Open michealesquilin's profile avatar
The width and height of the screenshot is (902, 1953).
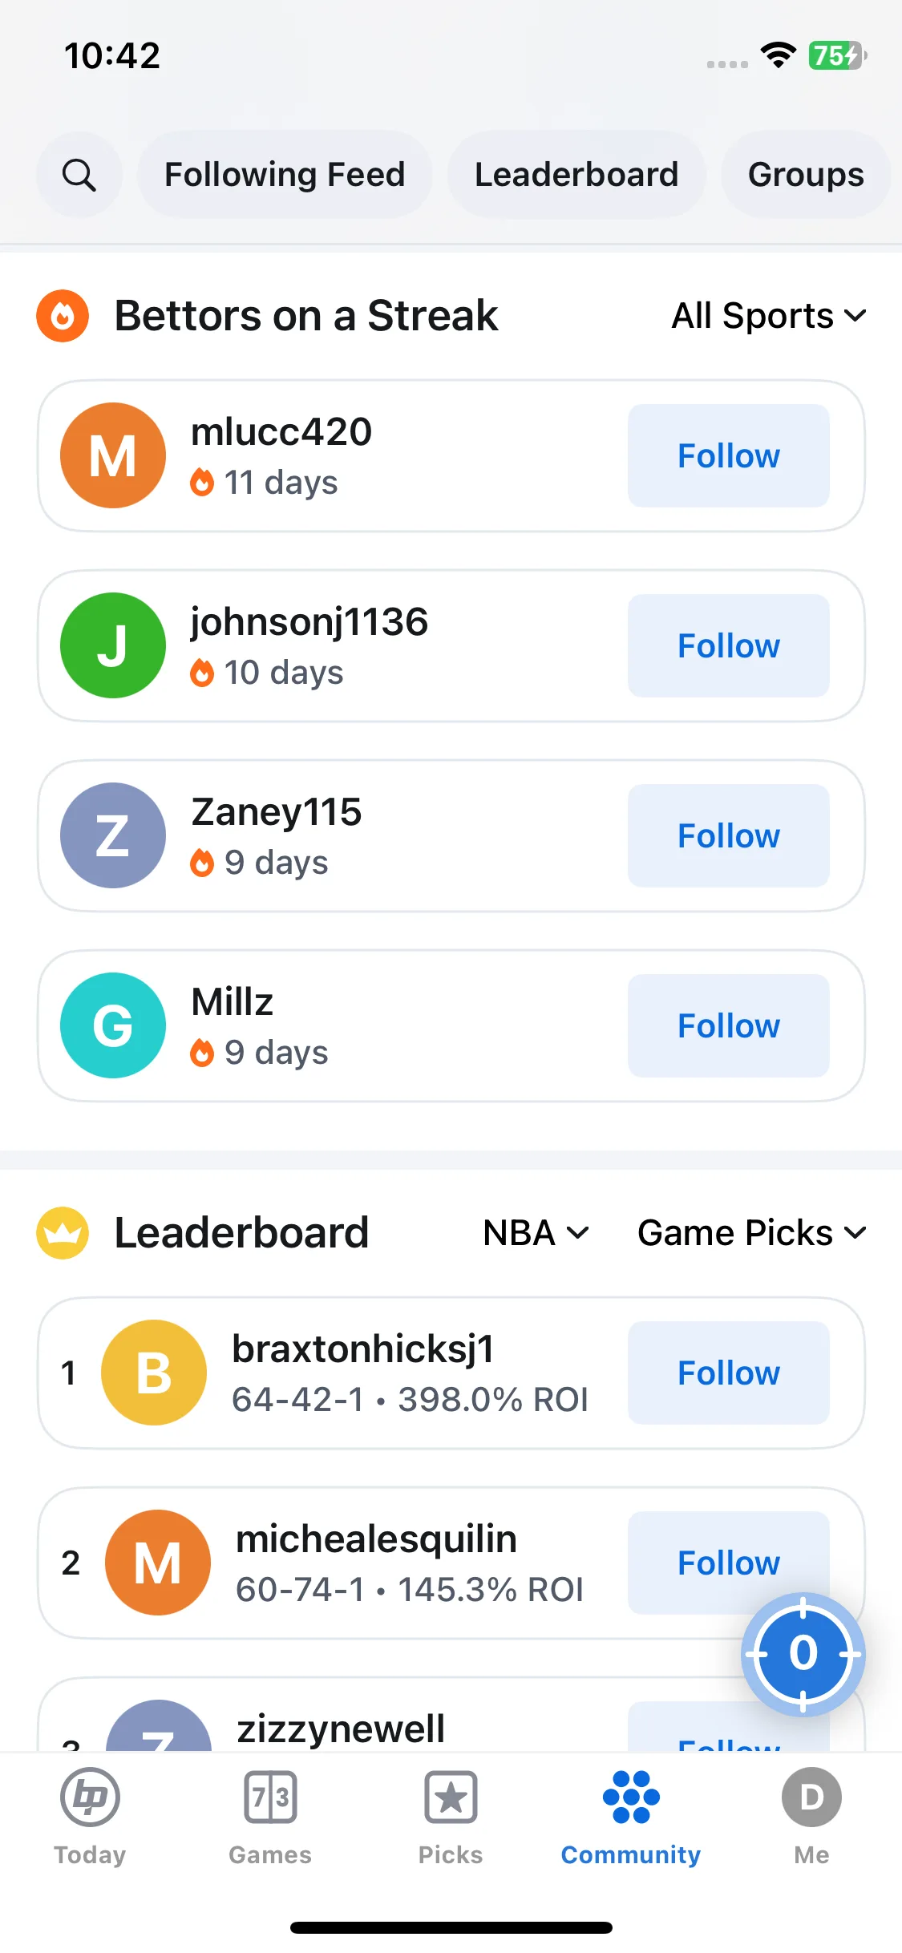click(x=158, y=1563)
